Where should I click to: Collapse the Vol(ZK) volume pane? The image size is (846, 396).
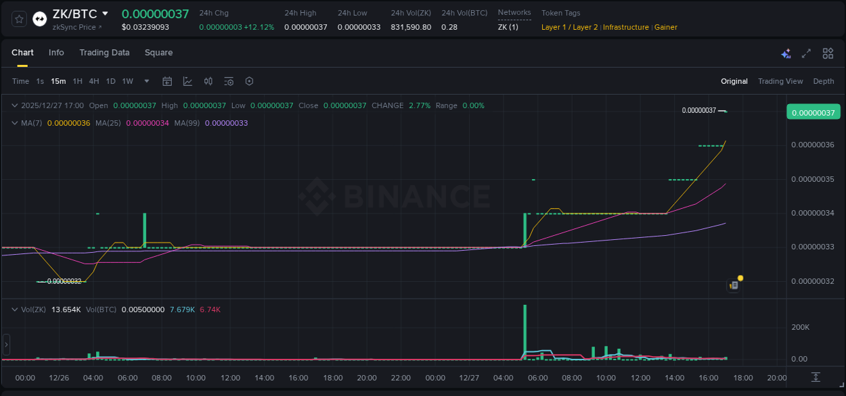[x=14, y=310]
